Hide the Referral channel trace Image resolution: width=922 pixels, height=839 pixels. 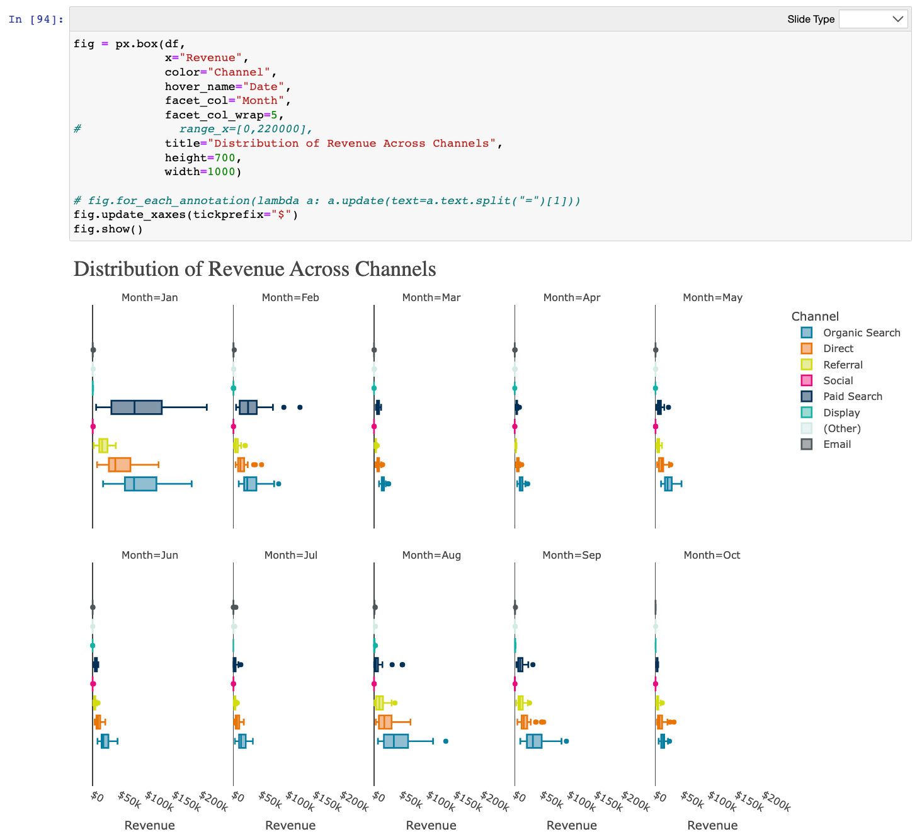[x=842, y=365]
